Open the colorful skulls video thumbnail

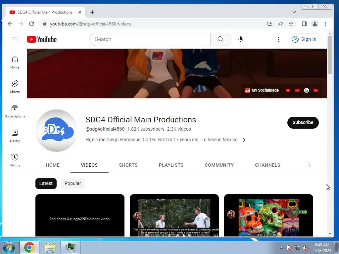[268, 215]
